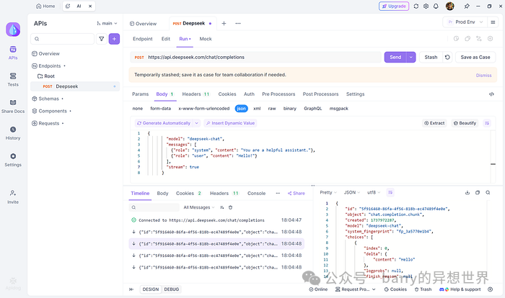Open the APIs section in sidebar
505x298 pixels.
tap(13, 53)
